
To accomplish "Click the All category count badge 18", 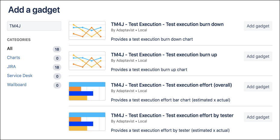I will 57,49.
